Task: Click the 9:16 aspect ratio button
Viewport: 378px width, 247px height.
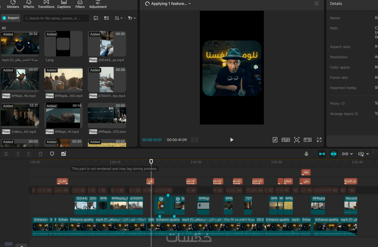Action: (307, 140)
